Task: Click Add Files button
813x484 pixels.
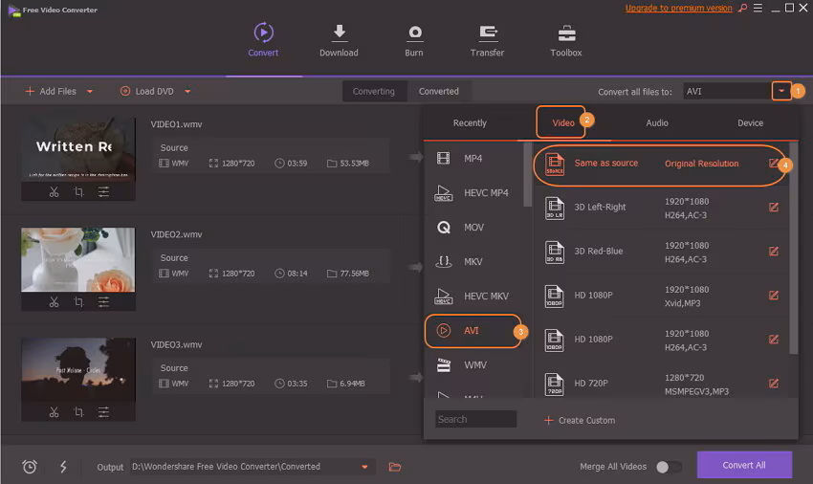Action: [x=51, y=91]
